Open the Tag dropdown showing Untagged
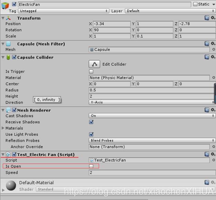216x200 pixels. point(64,11)
